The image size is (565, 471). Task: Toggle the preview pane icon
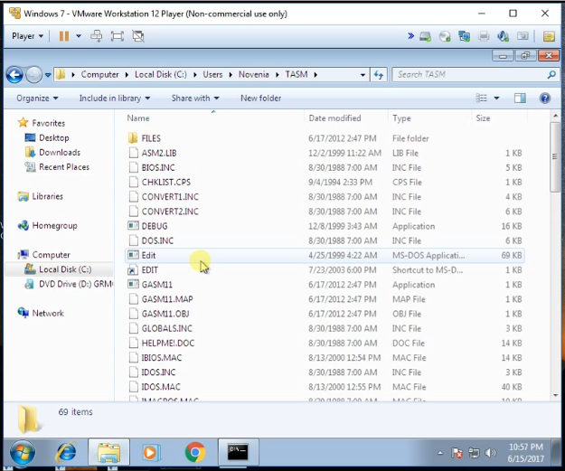520,98
